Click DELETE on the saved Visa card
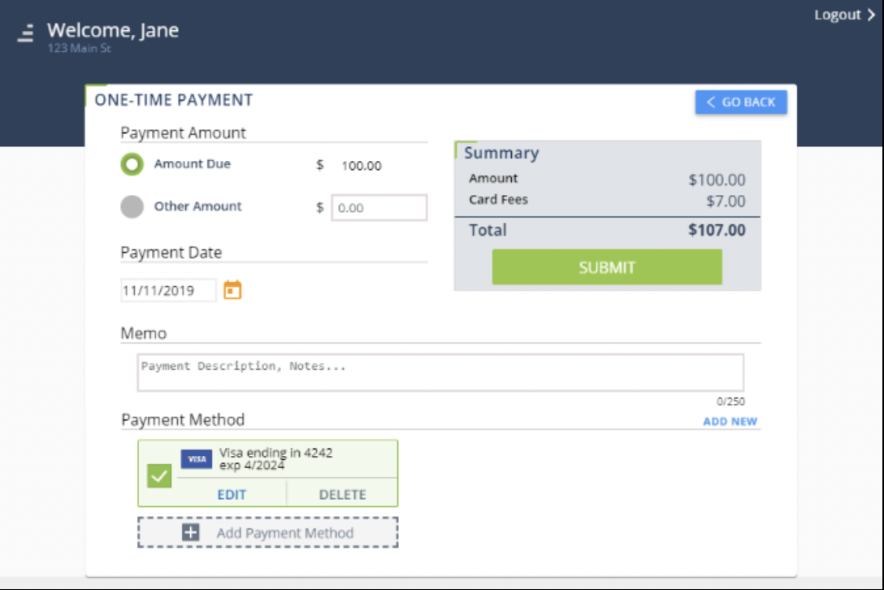Viewport: 884px width, 590px height. click(342, 493)
